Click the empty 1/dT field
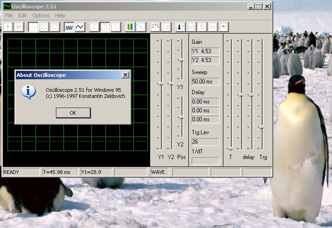 tap(205, 161)
